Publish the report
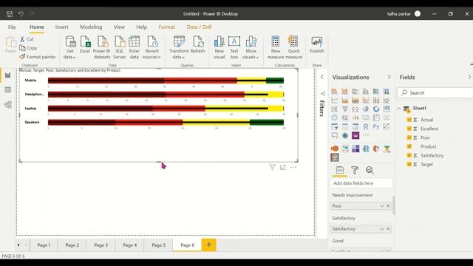Screen dimensions: 473x266 pyautogui.click(x=317, y=44)
